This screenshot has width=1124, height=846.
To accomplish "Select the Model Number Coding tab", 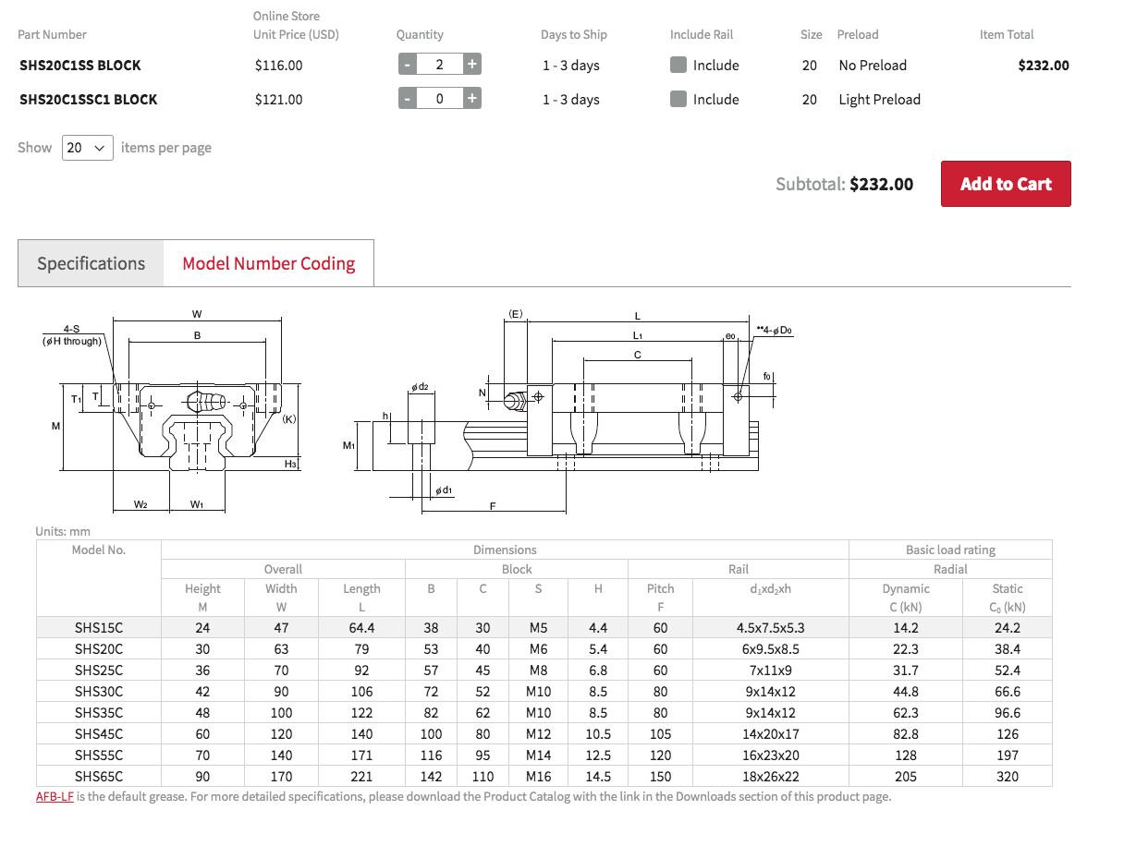I will (x=269, y=263).
